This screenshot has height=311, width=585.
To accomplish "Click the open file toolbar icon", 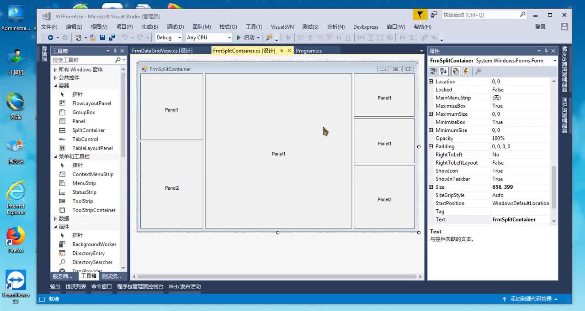I will [x=93, y=37].
